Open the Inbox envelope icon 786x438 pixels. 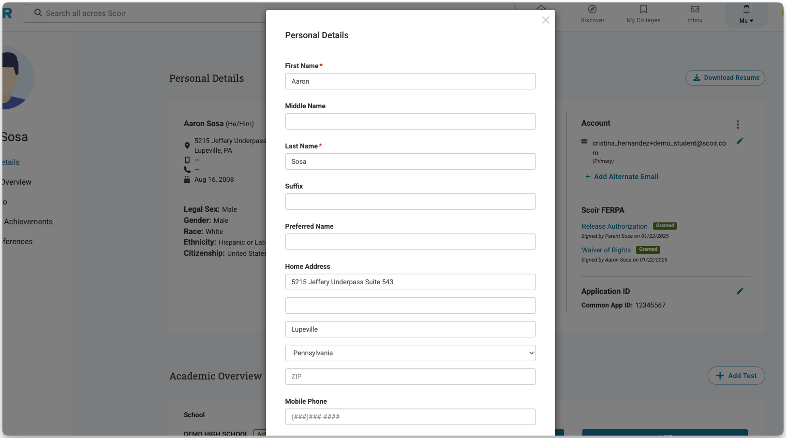point(695,10)
